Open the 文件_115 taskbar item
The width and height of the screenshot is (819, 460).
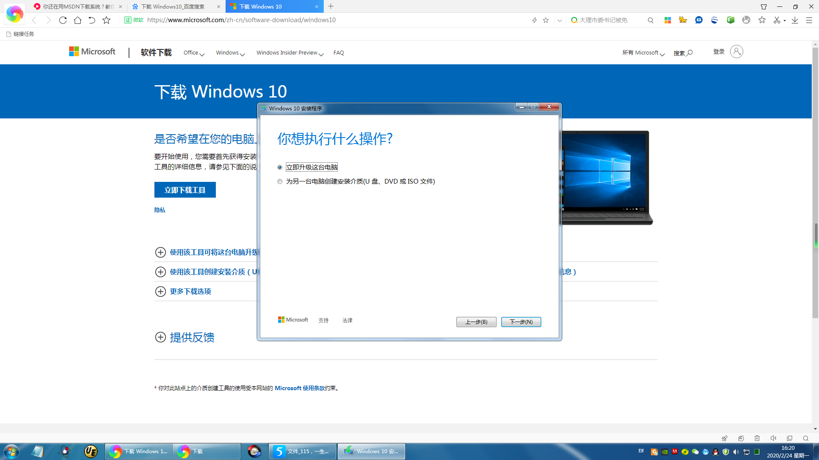coord(302,451)
